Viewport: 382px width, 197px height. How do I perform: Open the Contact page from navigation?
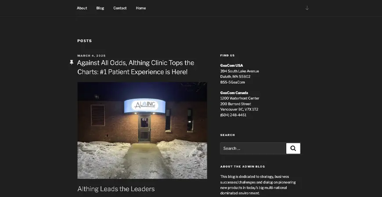(120, 8)
